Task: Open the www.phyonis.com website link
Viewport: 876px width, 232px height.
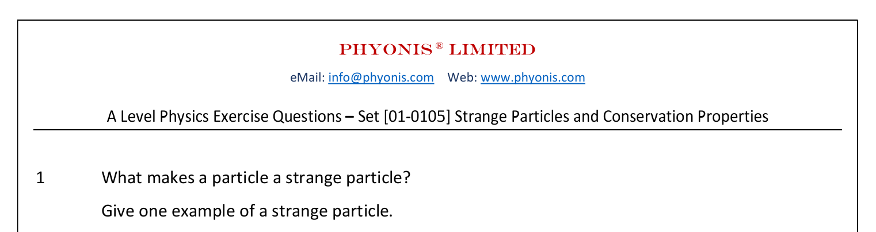Action: point(532,78)
